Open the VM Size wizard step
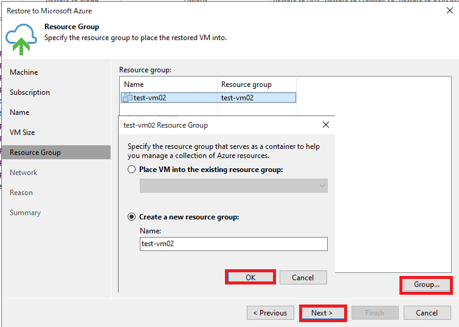459x327 pixels. [22, 133]
